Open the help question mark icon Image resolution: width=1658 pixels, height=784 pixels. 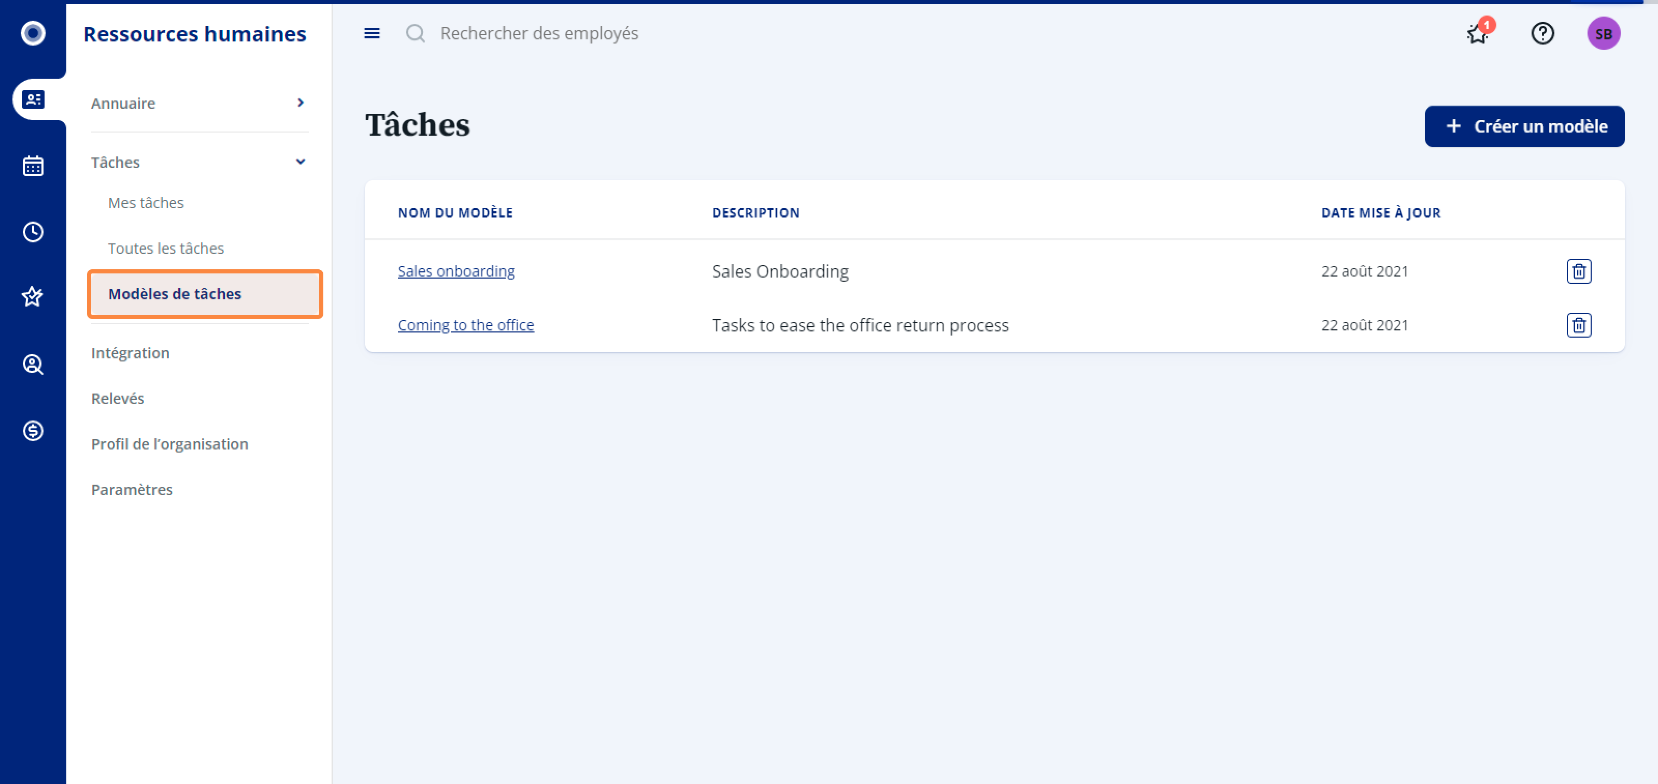[x=1542, y=34]
